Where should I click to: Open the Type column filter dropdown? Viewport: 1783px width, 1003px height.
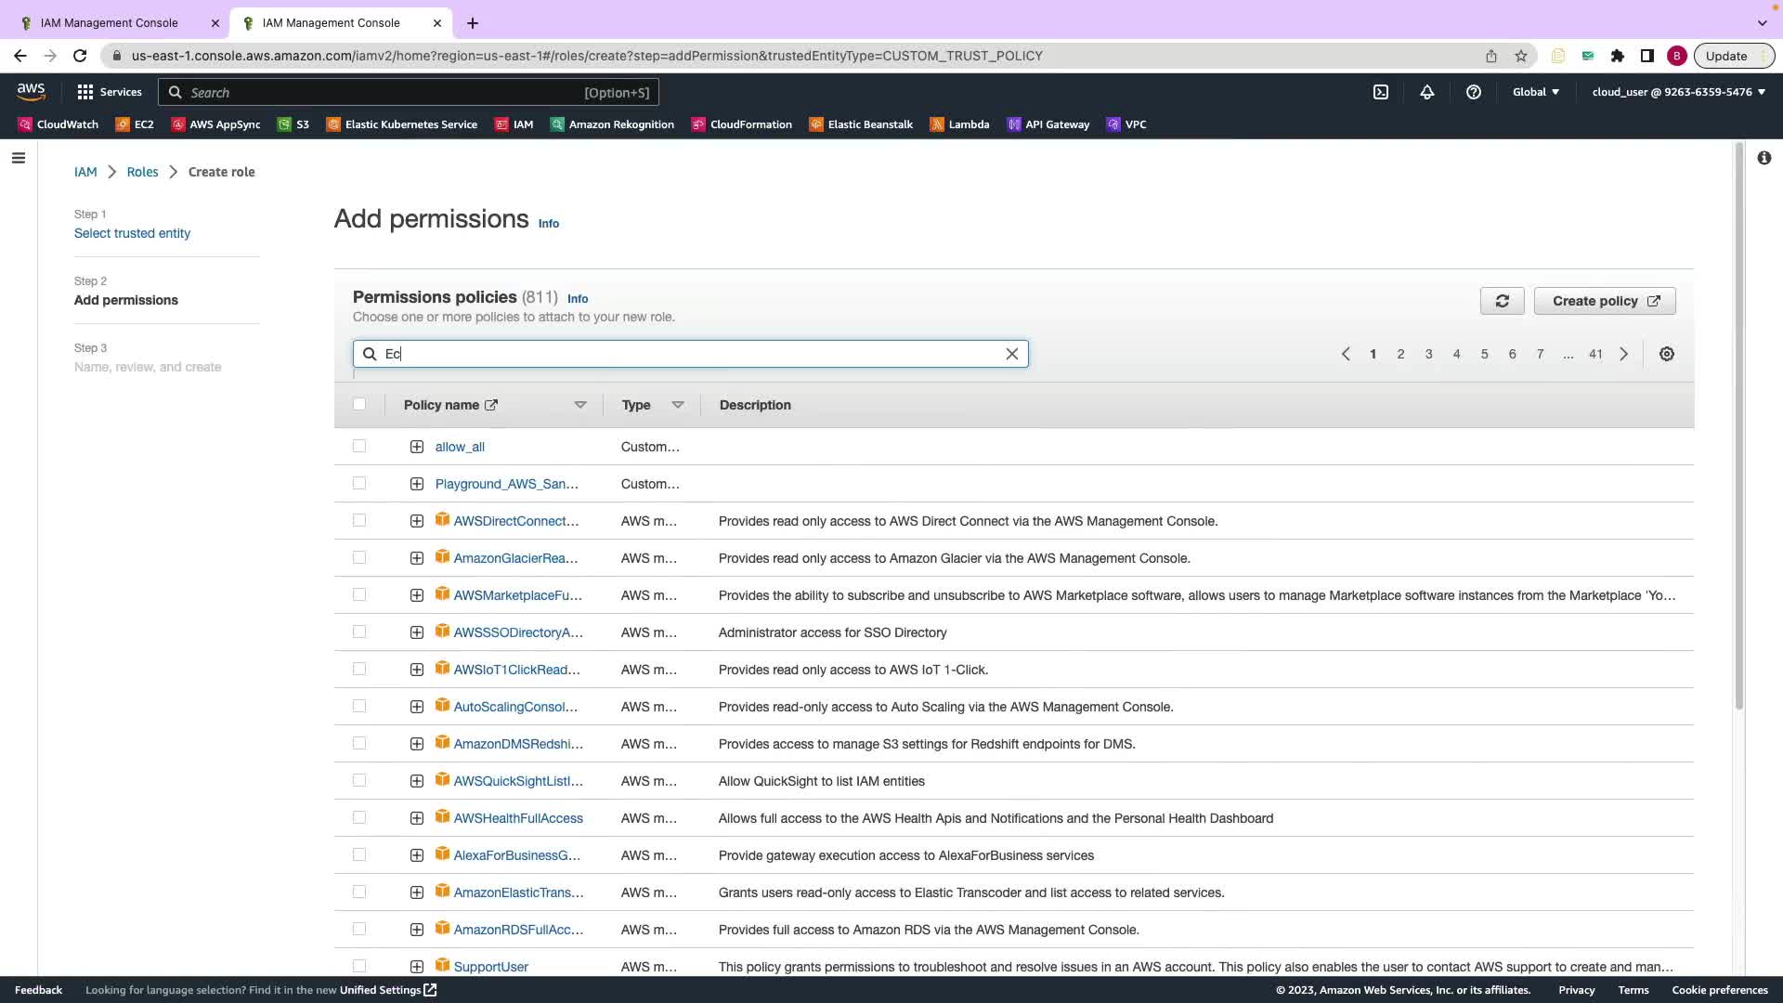pos(678,405)
